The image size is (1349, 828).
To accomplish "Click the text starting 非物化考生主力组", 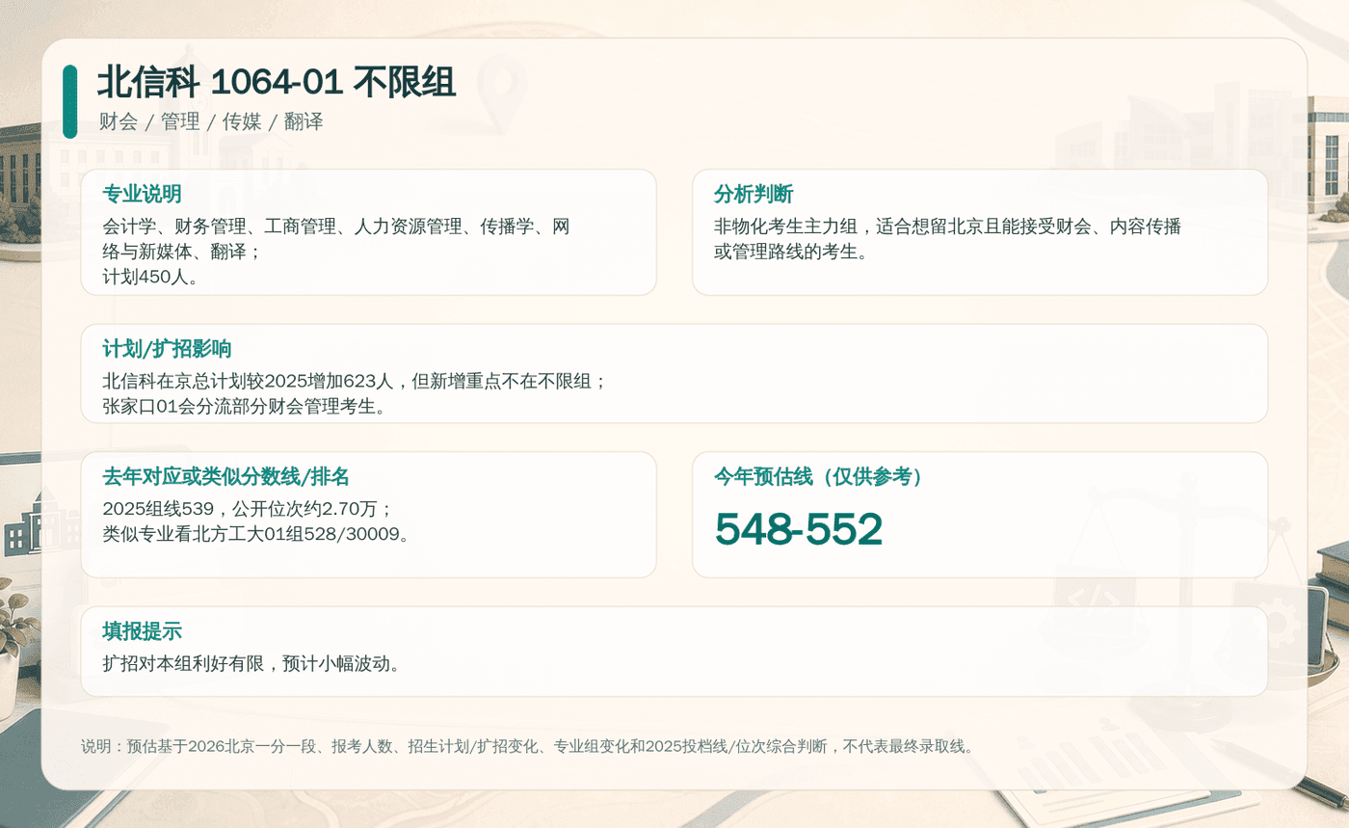I will pyautogui.click(x=947, y=240).
